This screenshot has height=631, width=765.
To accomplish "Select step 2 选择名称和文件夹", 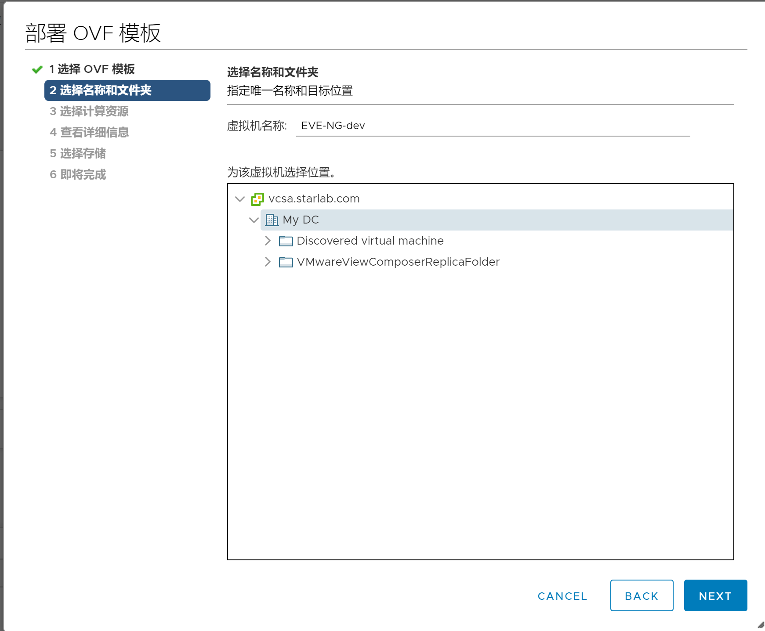I will point(127,90).
